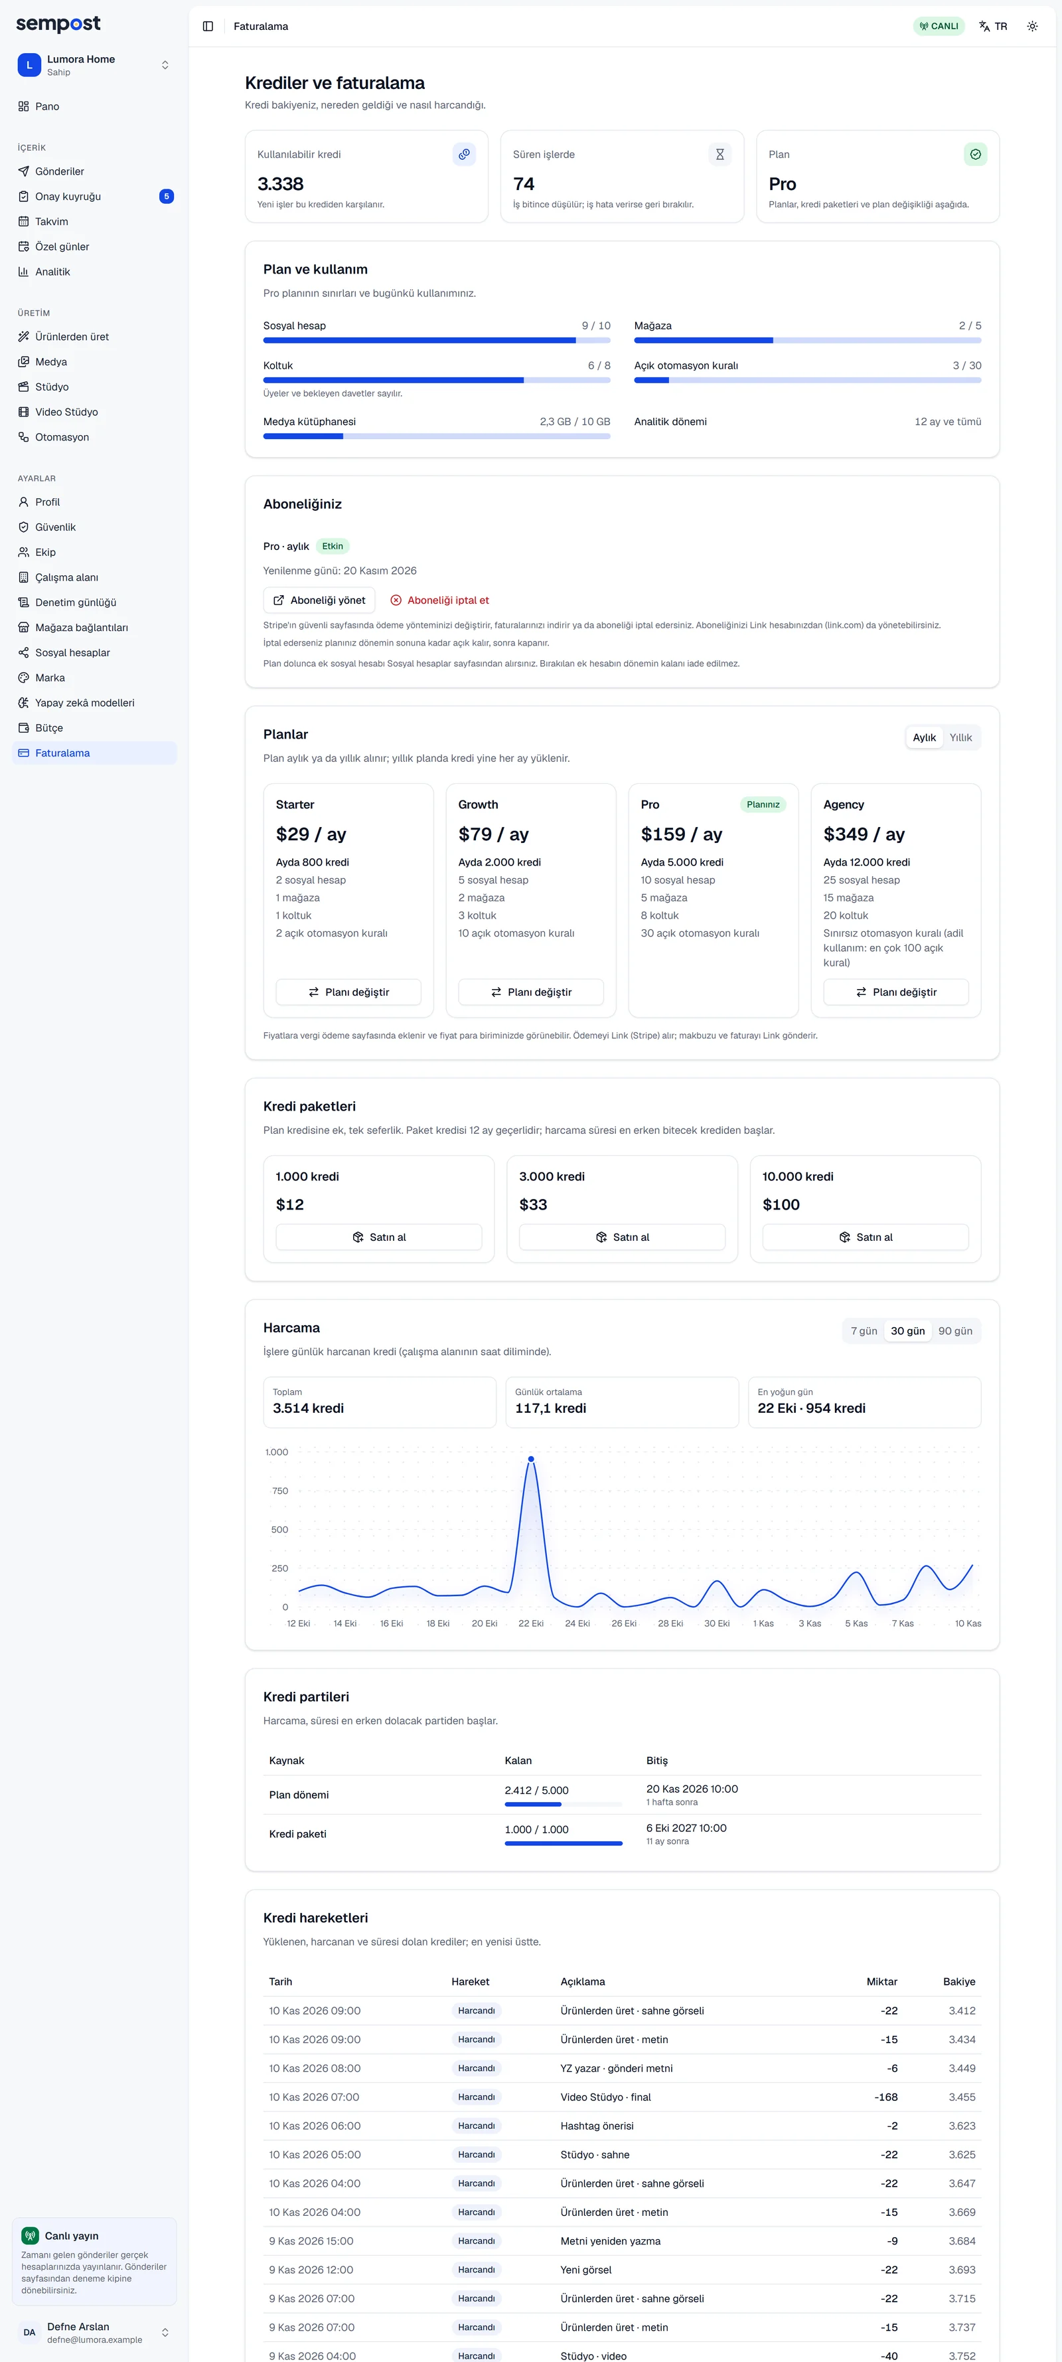
Task: Click the Ekip users icon
Action: (x=24, y=552)
